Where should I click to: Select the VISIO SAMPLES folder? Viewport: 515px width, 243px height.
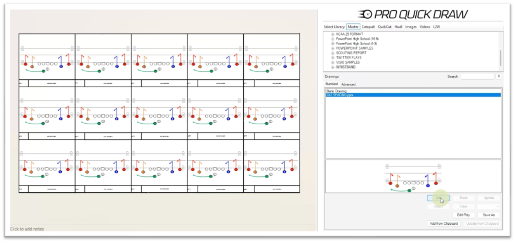348,63
